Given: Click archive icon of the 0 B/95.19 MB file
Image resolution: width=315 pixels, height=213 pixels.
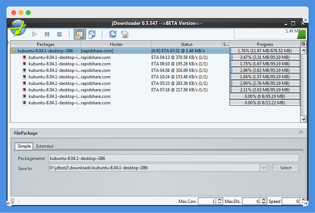Looking at the screenshot, I should [x=24, y=96].
